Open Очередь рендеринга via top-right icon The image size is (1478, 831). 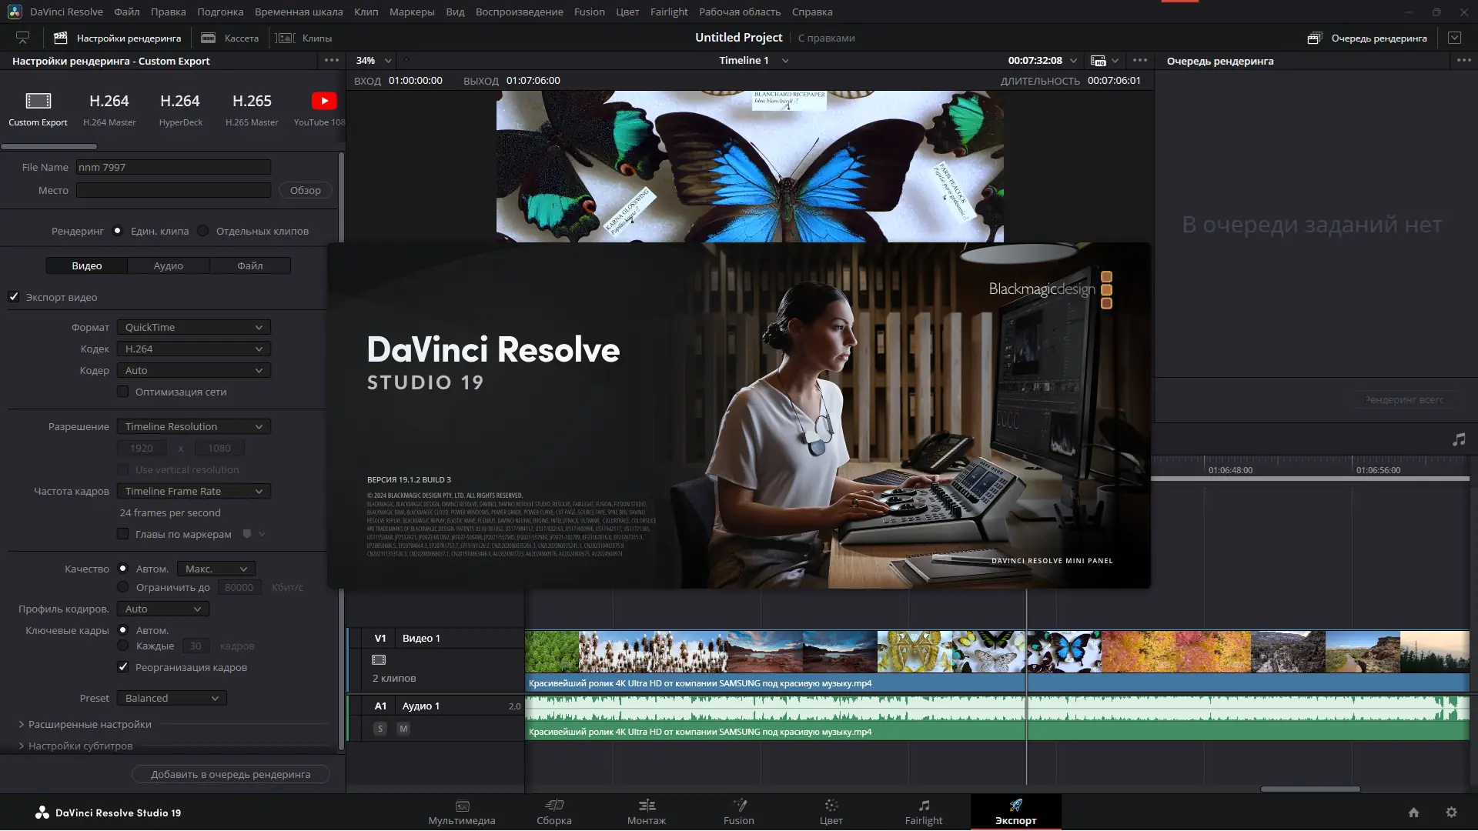point(1314,38)
